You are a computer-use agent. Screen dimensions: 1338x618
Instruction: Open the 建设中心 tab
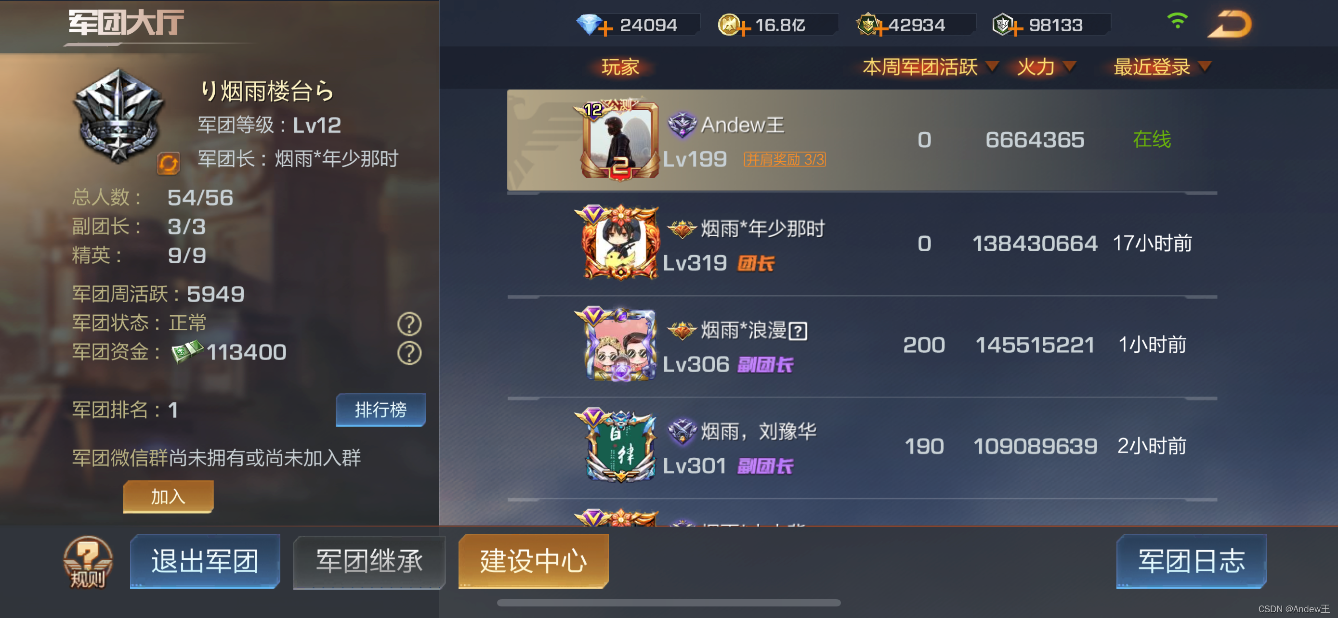tap(534, 561)
